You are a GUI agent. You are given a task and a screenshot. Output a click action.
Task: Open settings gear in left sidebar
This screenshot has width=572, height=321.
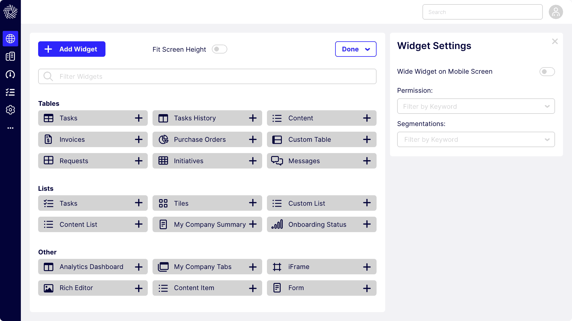[10, 110]
